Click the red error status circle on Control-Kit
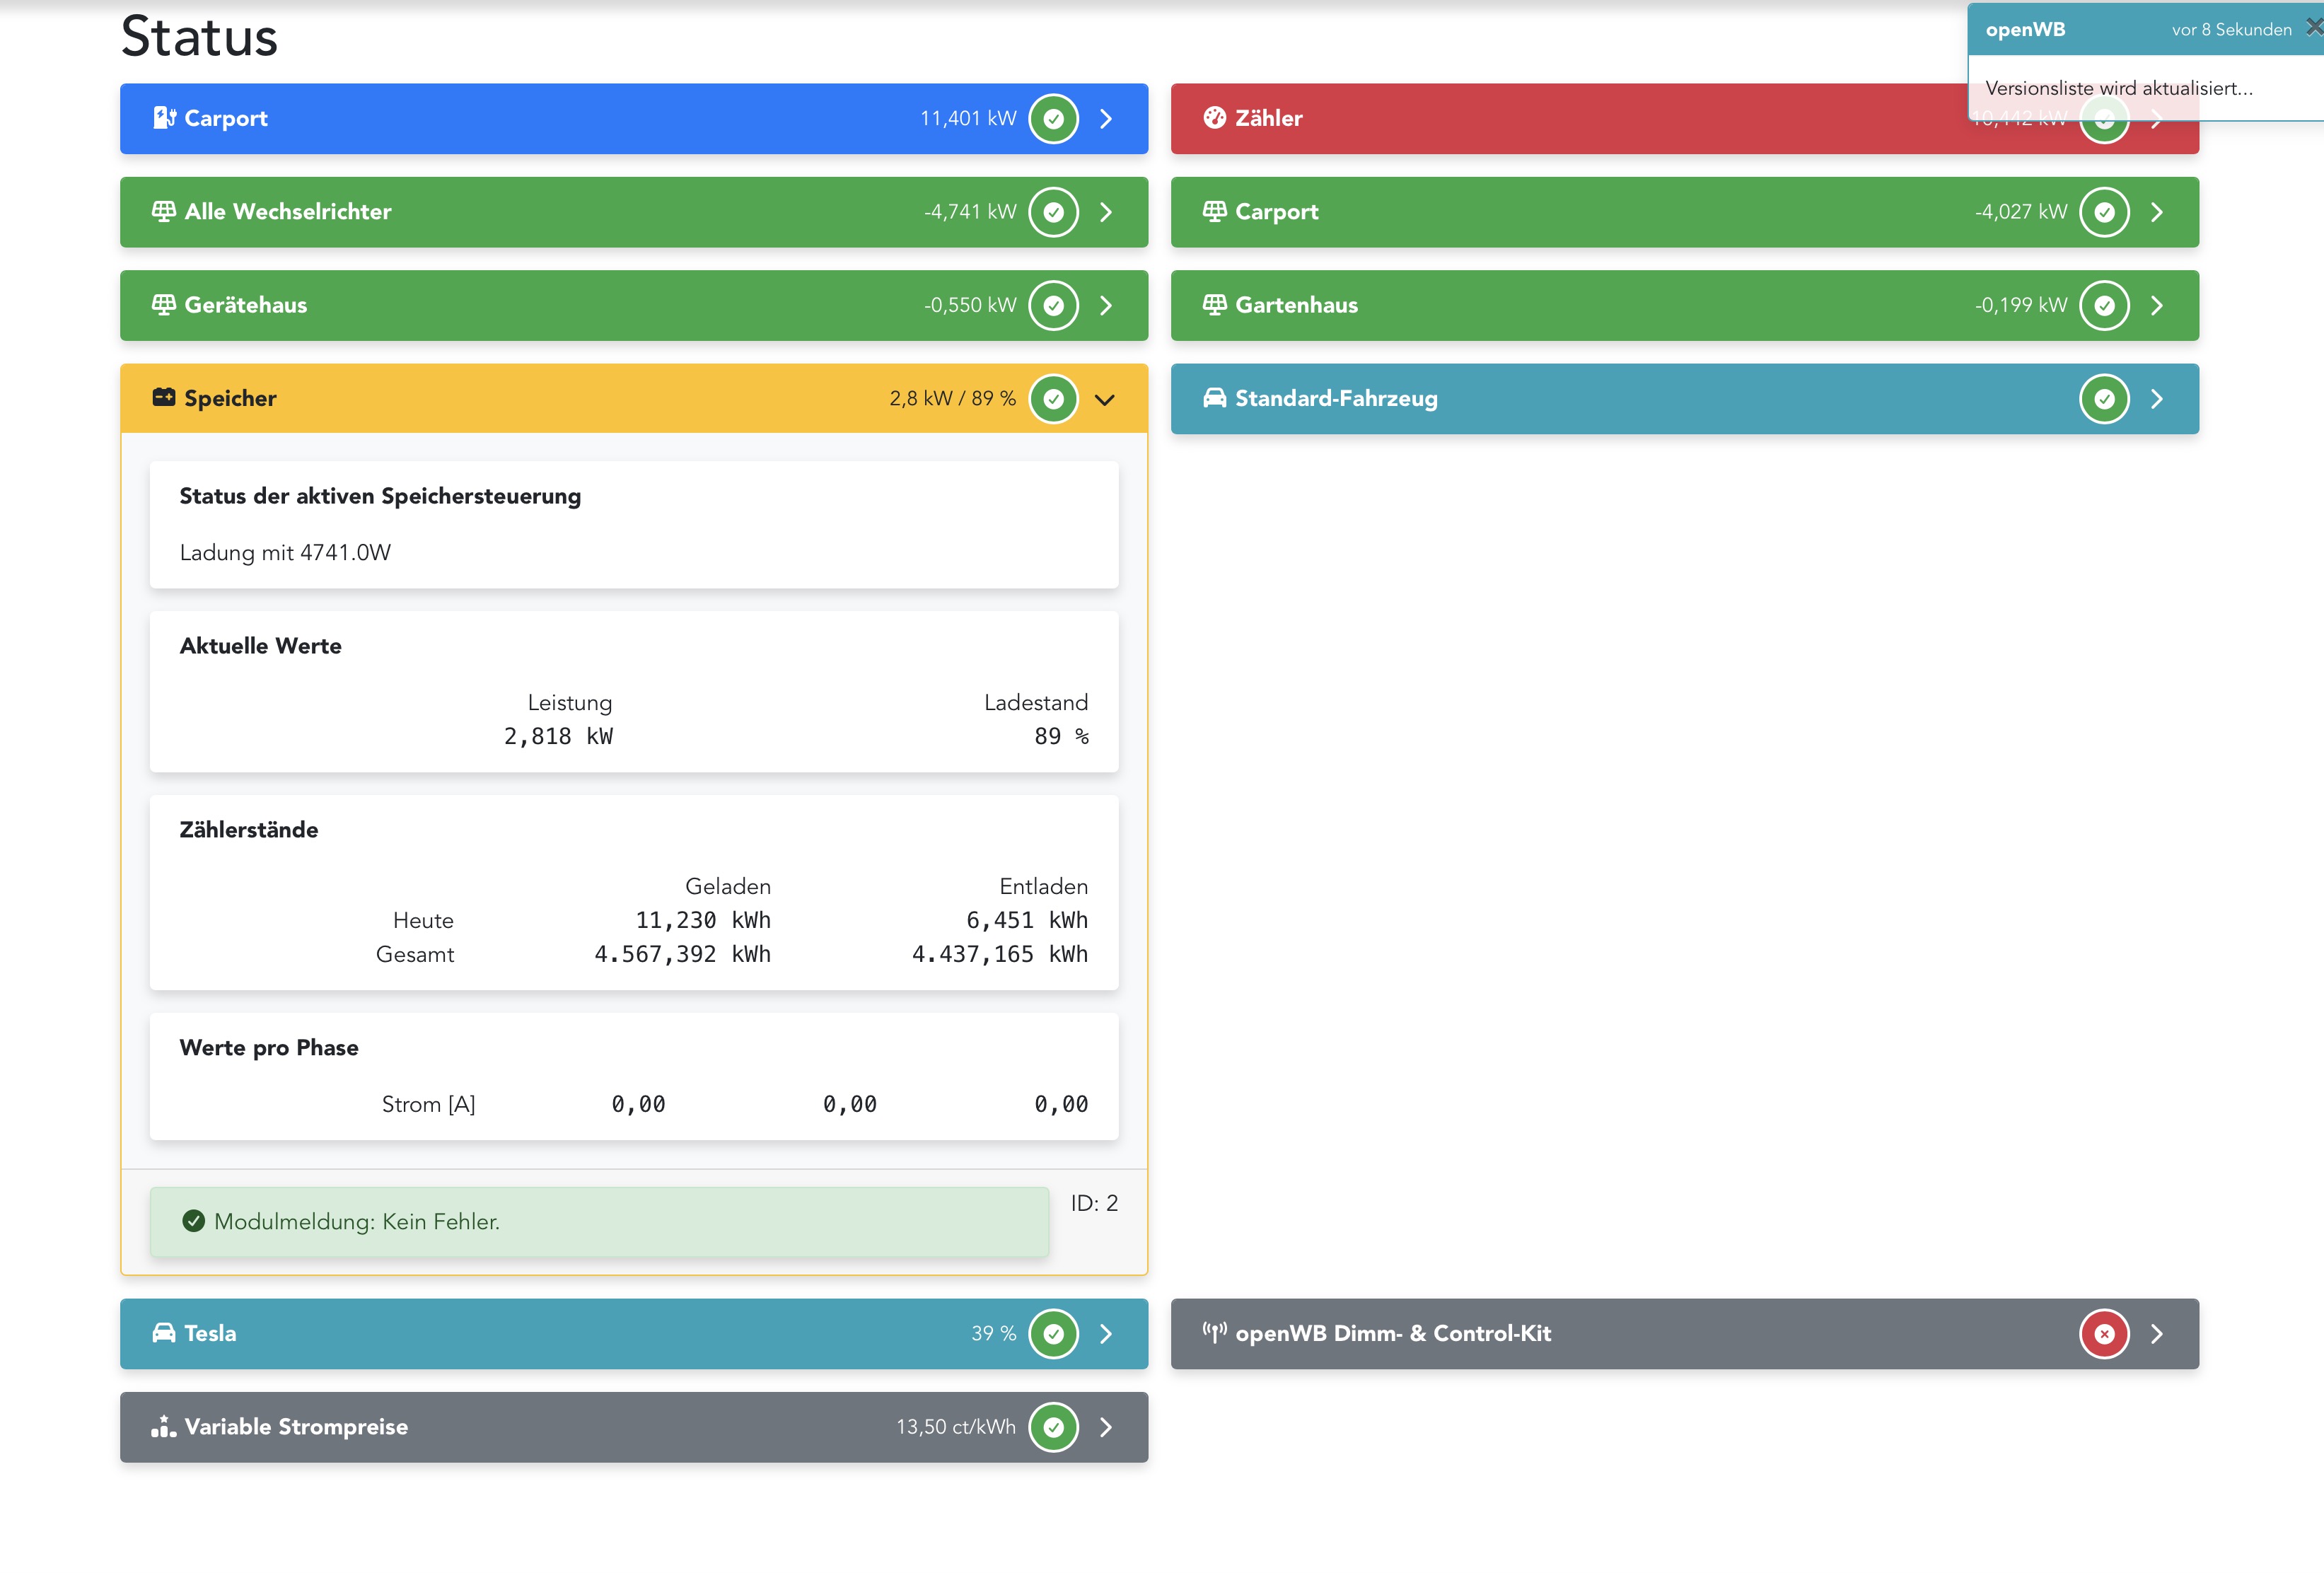Screen dimensions: 2324x1573 2104,1334
